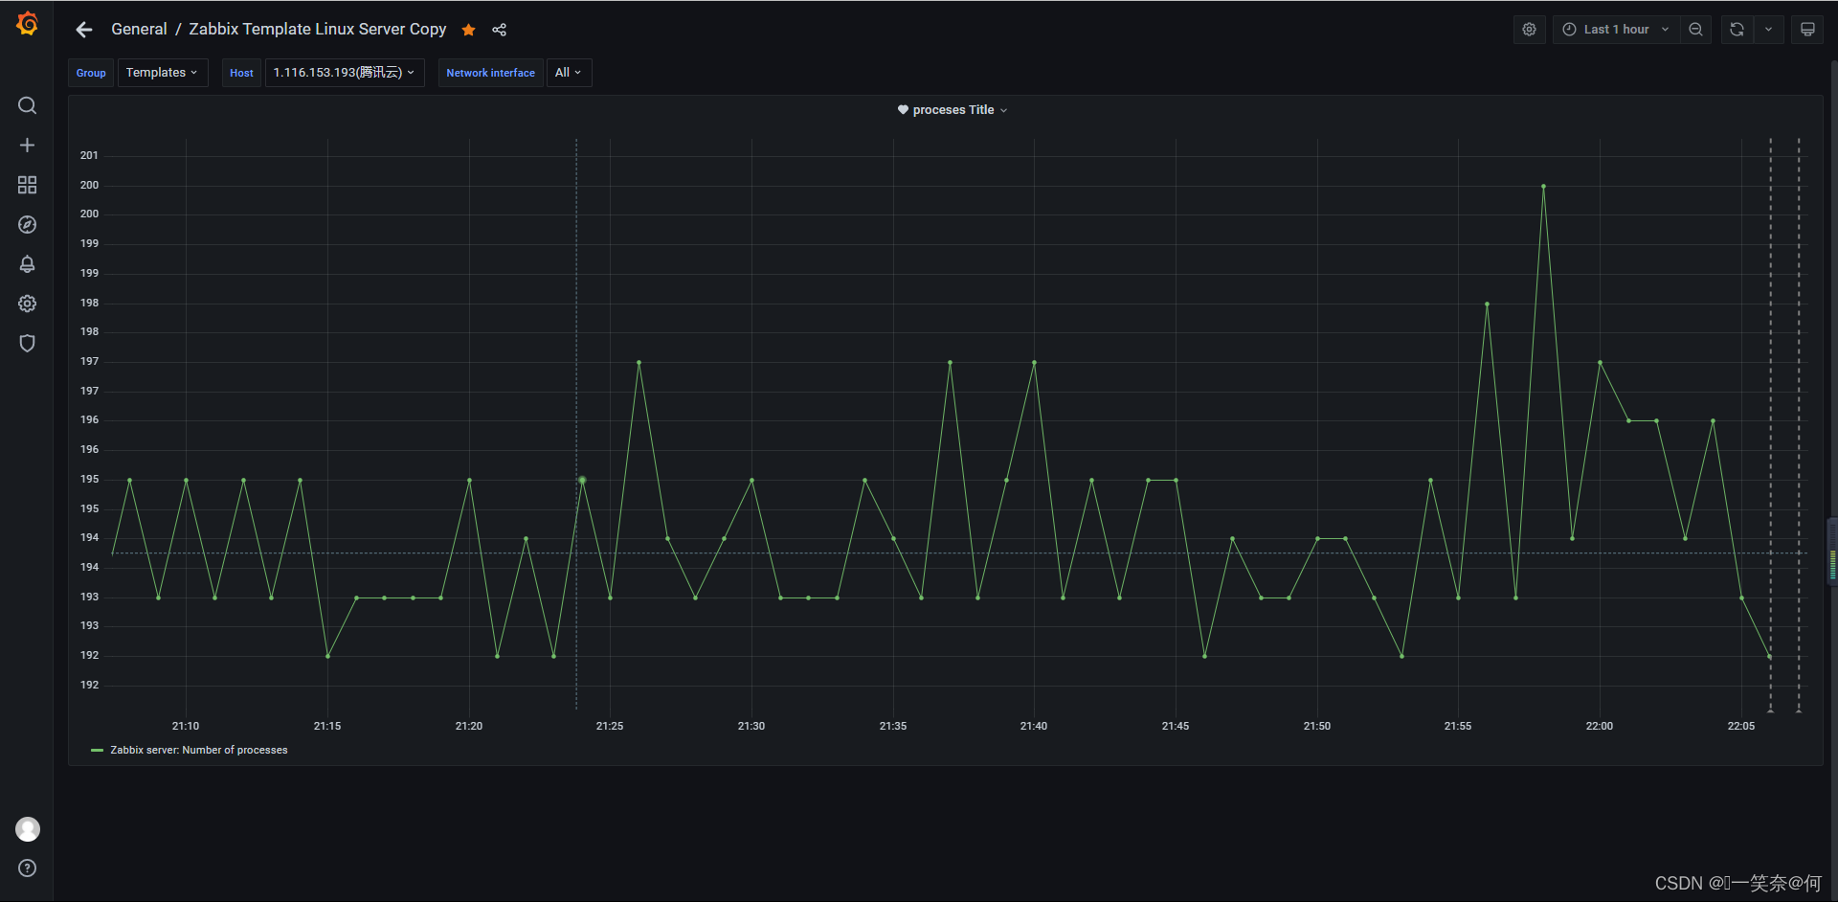Open the Network interface All dropdown

(x=569, y=73)
